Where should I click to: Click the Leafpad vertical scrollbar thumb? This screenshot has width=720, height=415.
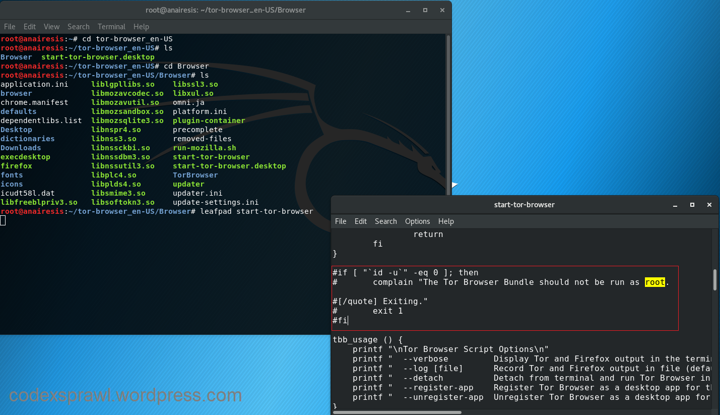715,280
